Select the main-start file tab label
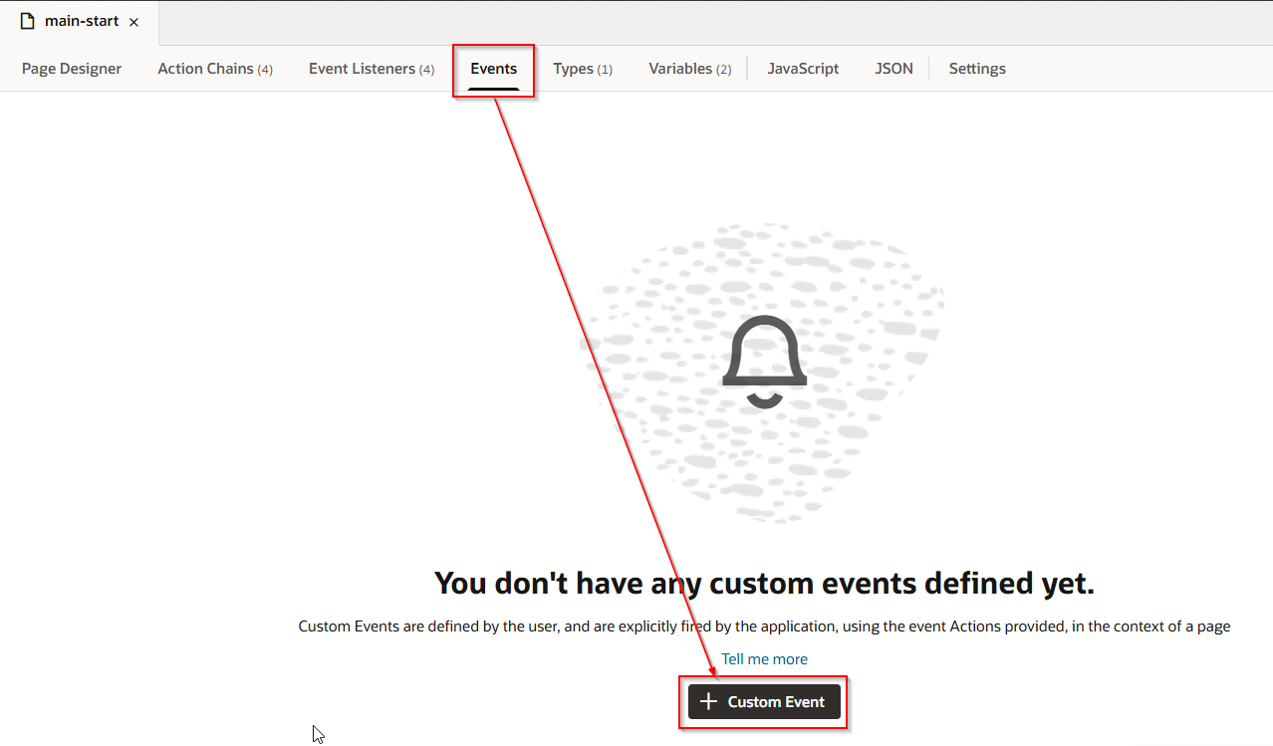This screenshot has width=1273, height=746. tap(82, 21)
